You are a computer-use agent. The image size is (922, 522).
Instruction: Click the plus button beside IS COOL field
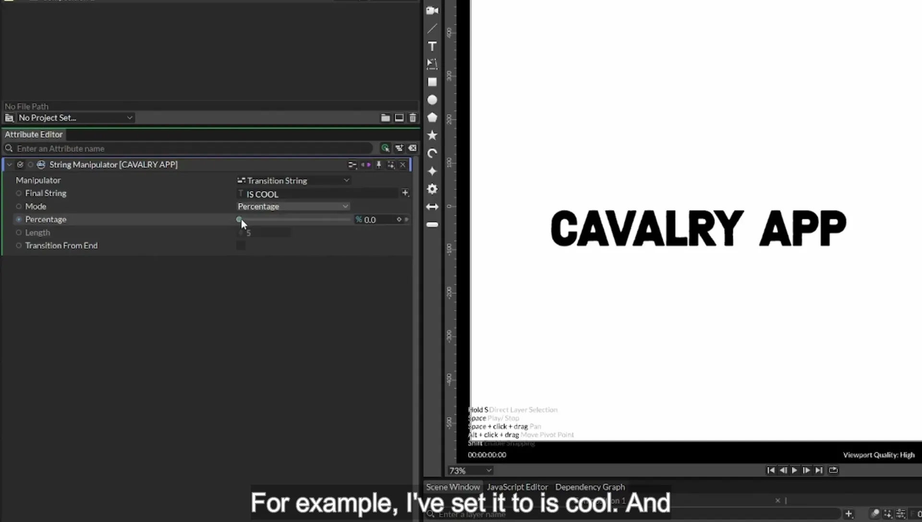click(x=405, y=193)
